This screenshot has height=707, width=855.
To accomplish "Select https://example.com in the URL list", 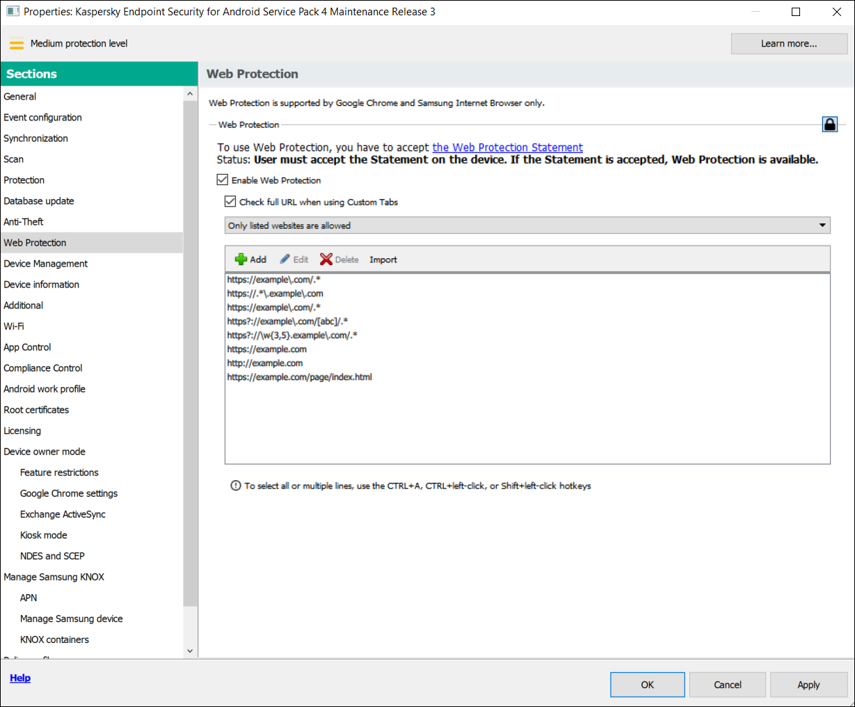I will (x=266, y=349).
